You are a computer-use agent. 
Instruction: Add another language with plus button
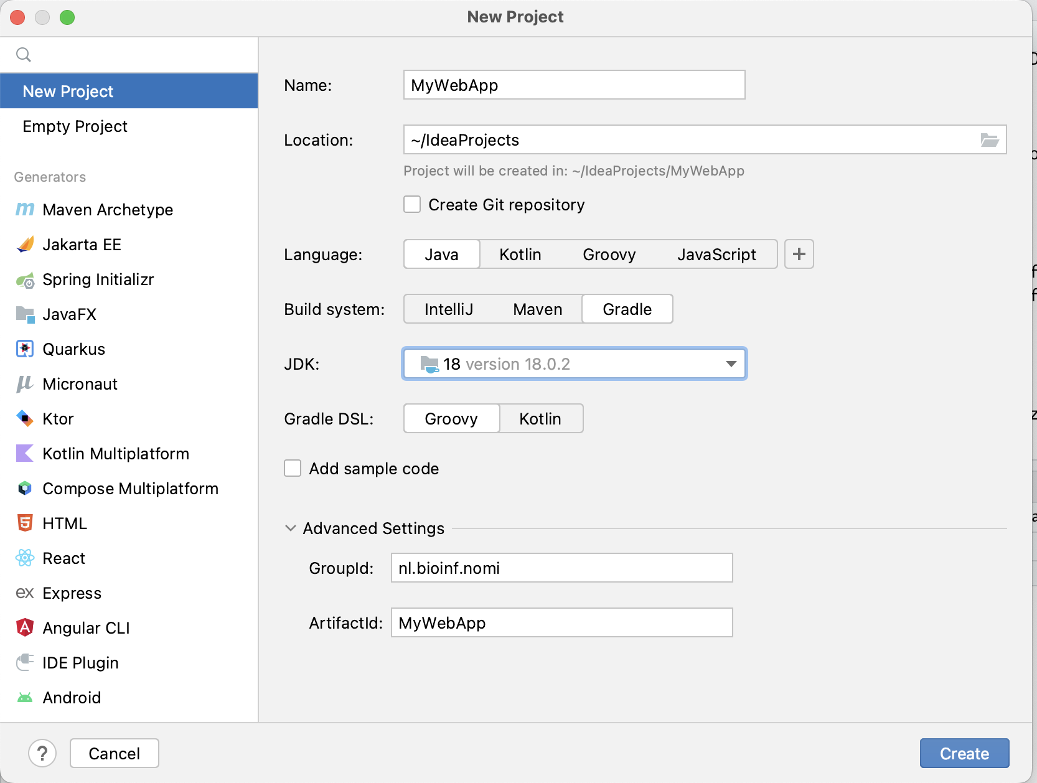(x=799, y=254)
